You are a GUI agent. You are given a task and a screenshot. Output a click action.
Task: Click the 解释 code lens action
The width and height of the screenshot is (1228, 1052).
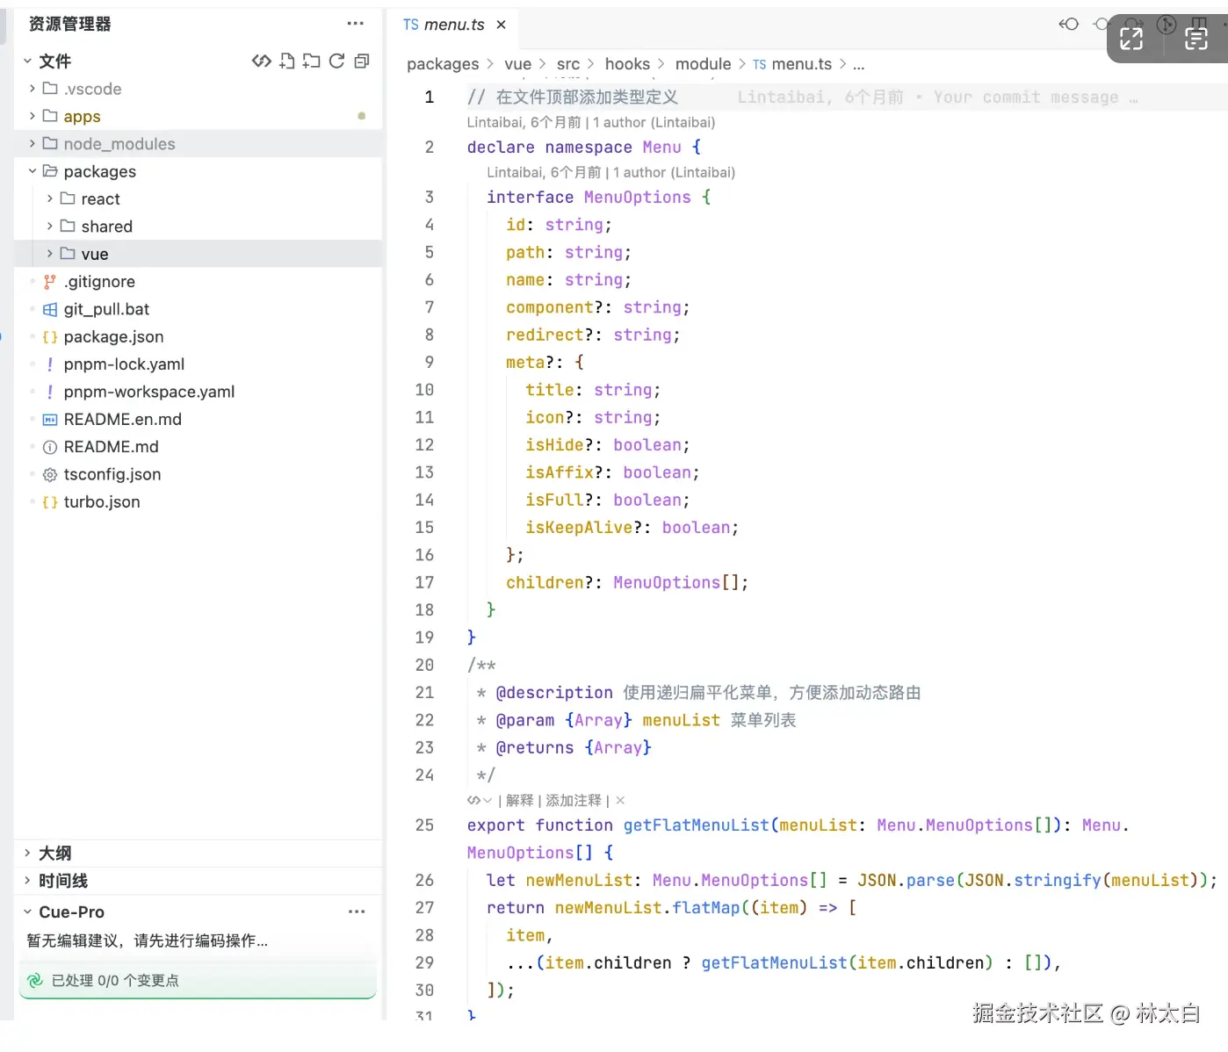pos(519,800)
